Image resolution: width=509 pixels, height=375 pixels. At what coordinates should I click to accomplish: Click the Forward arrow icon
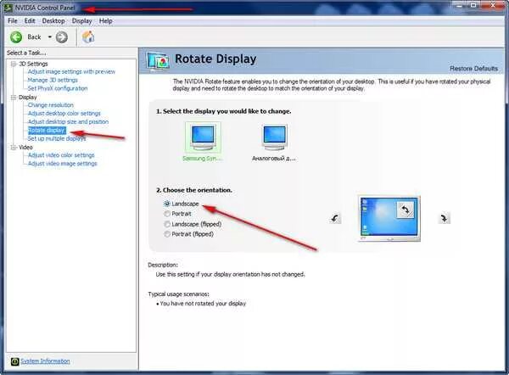[62, 37]
